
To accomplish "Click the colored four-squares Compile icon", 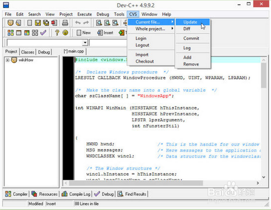I will (10, 33).
